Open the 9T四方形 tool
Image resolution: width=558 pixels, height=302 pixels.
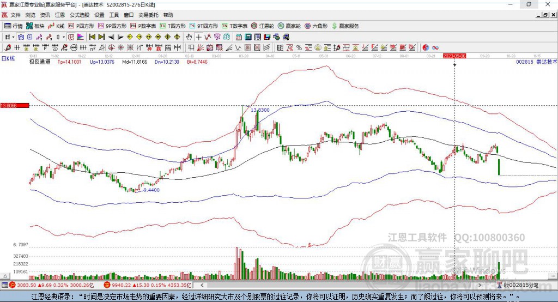(204, 26)
